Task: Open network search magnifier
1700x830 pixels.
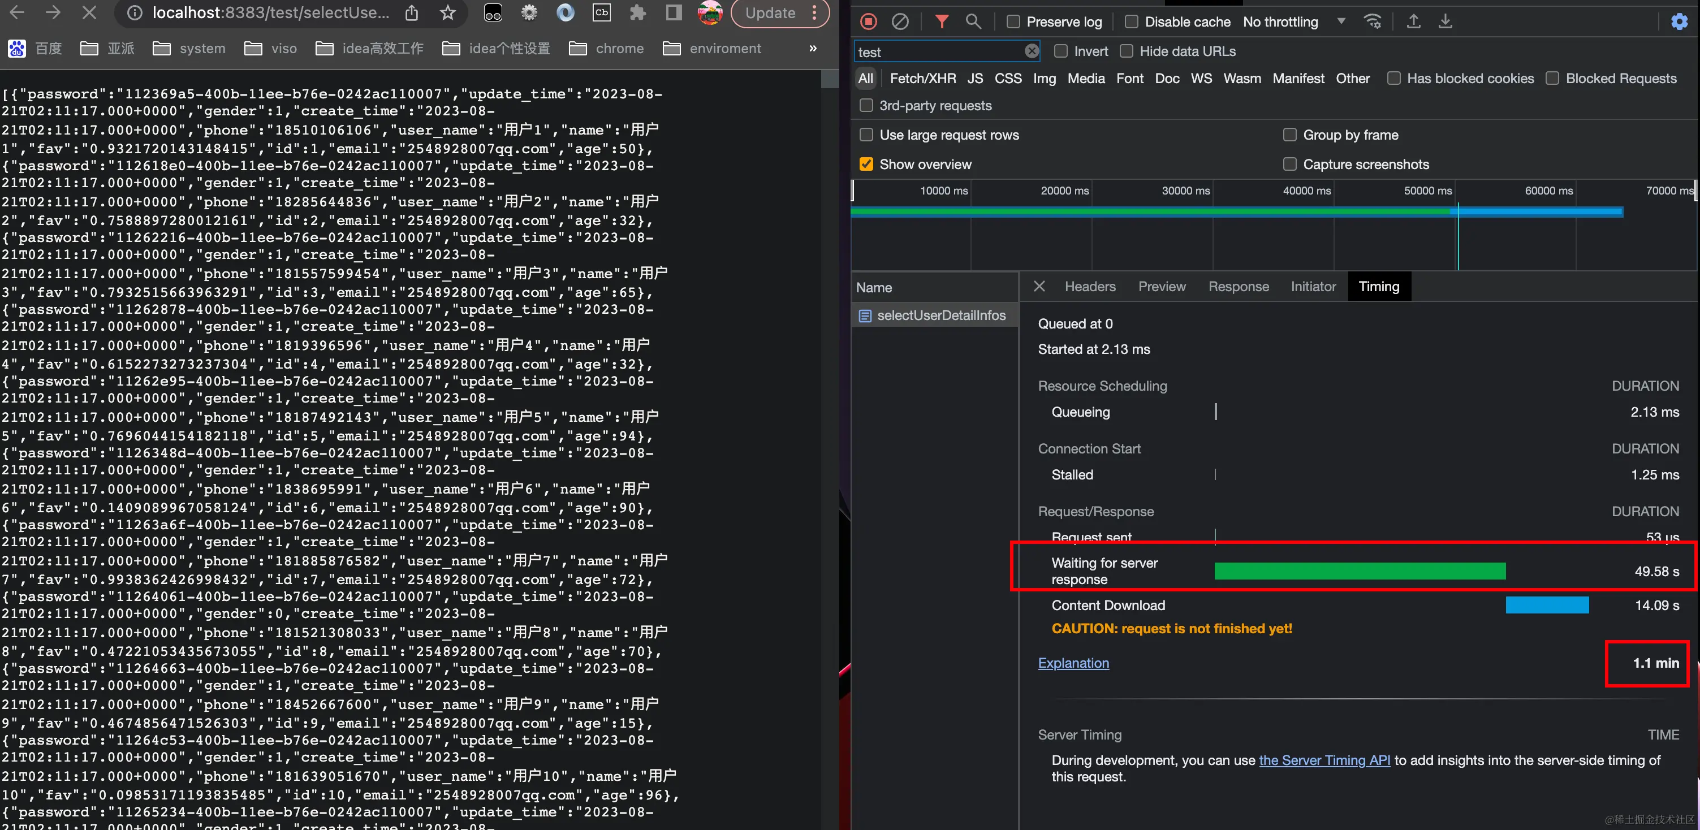Action: coord(973,22)
